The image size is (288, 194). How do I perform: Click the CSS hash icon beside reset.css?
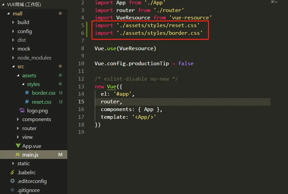point(27,102)
